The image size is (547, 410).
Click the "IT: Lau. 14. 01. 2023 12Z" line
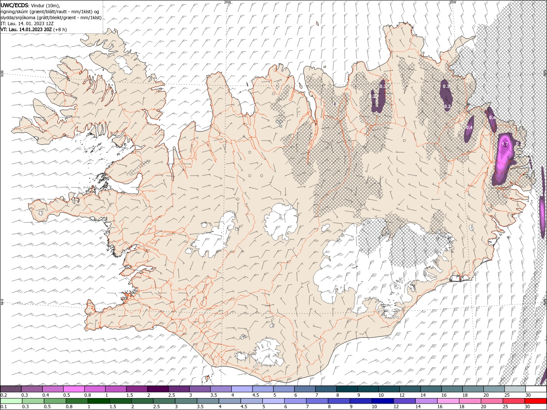pos(27,23)
